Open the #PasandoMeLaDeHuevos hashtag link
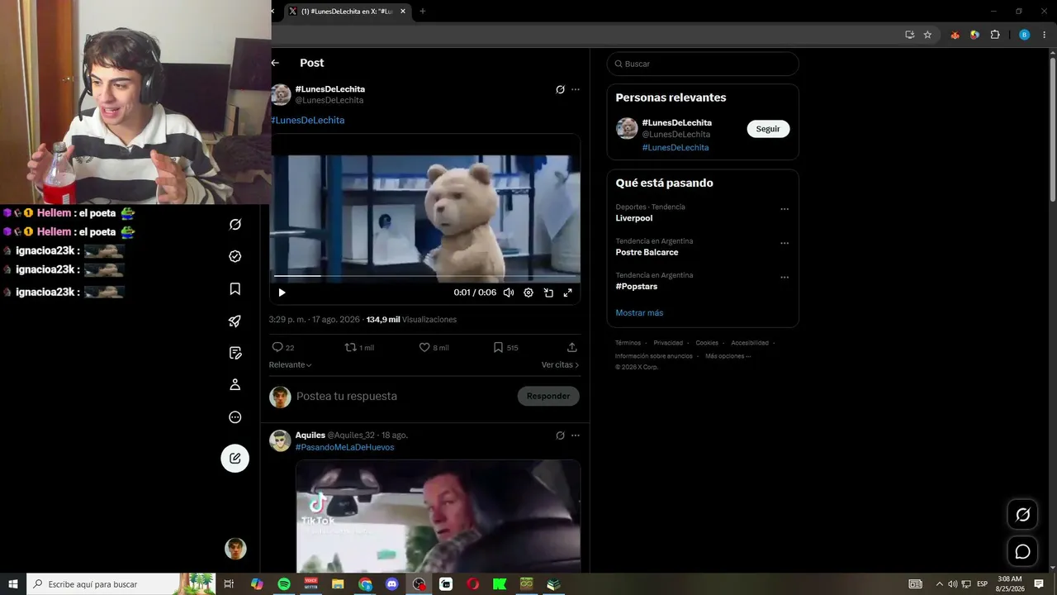The width and height of the screenshot is (1057, 595). (344, 447)
